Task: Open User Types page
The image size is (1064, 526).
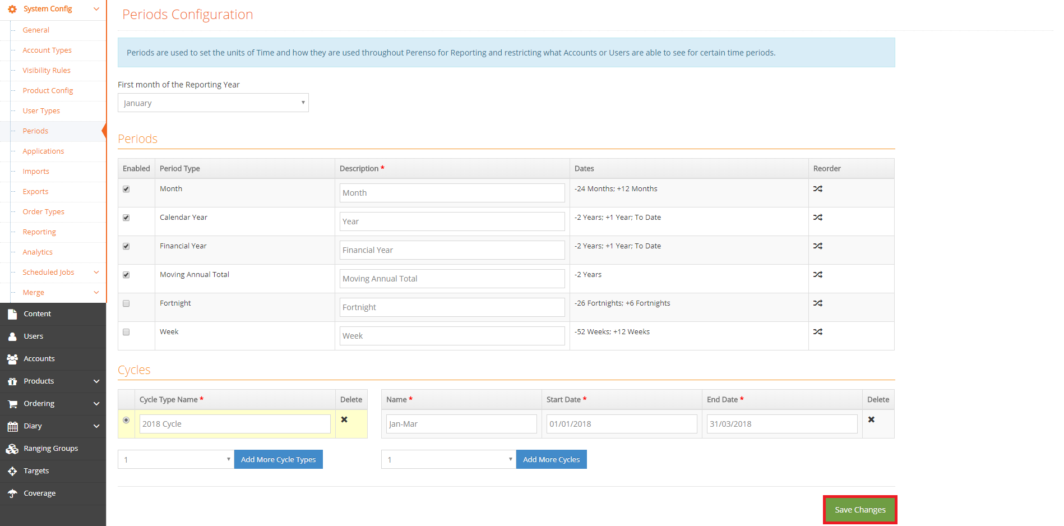Action: tap(41, 111)
